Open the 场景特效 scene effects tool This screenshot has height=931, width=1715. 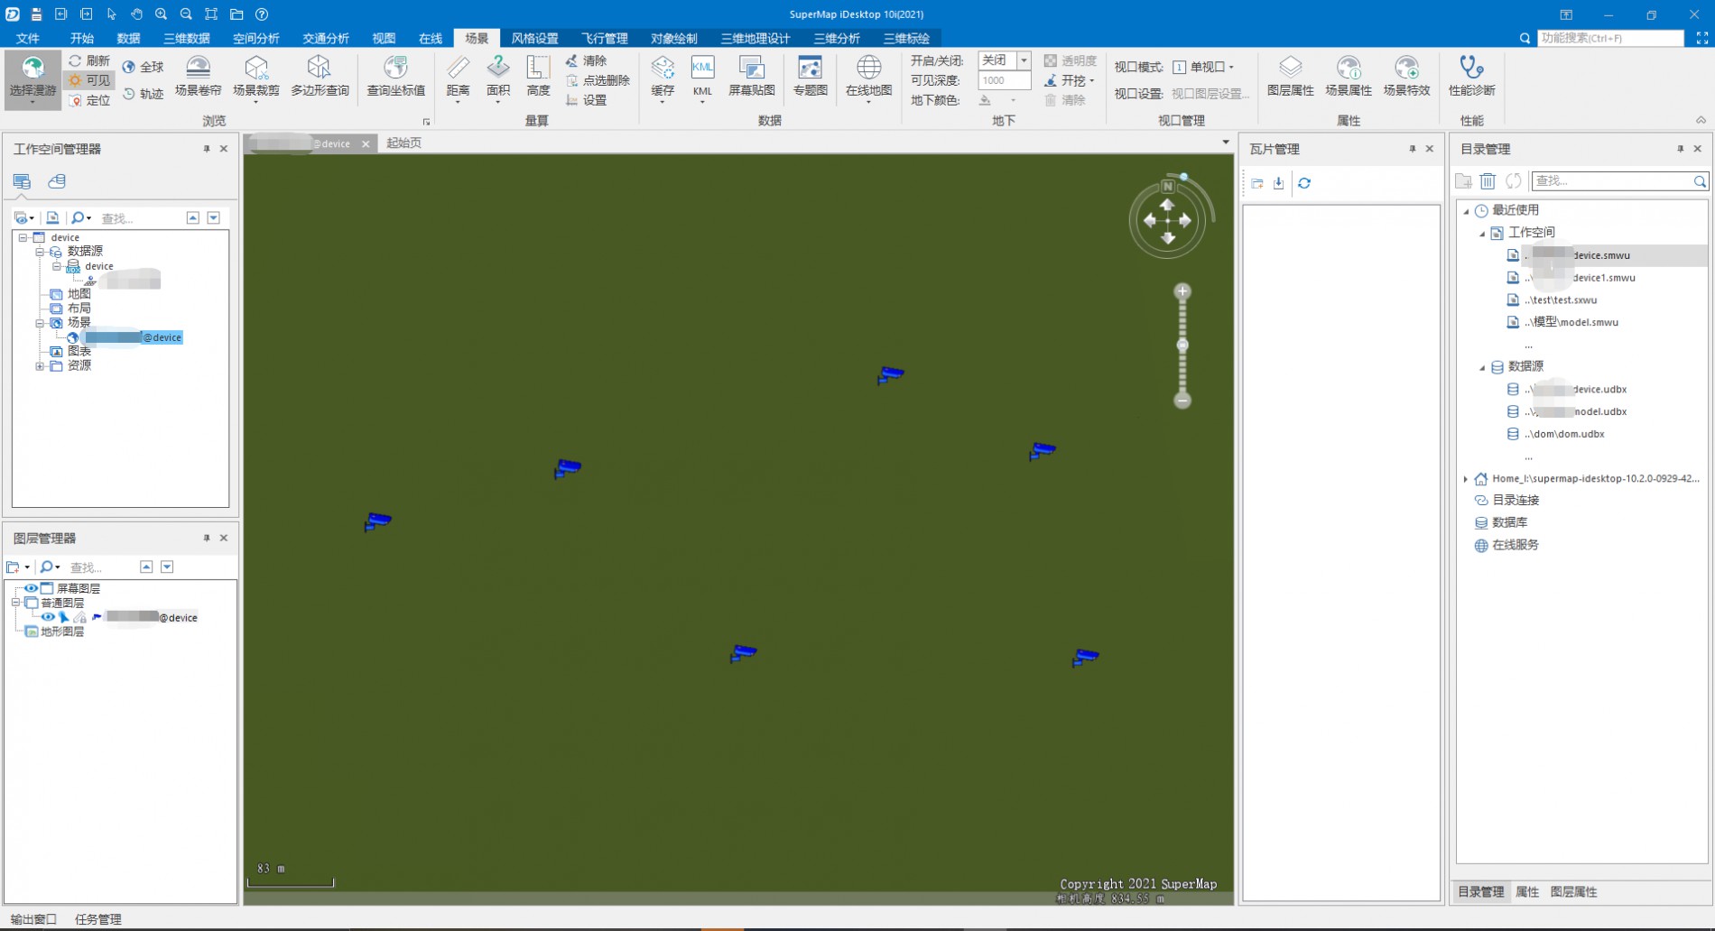1406,76
